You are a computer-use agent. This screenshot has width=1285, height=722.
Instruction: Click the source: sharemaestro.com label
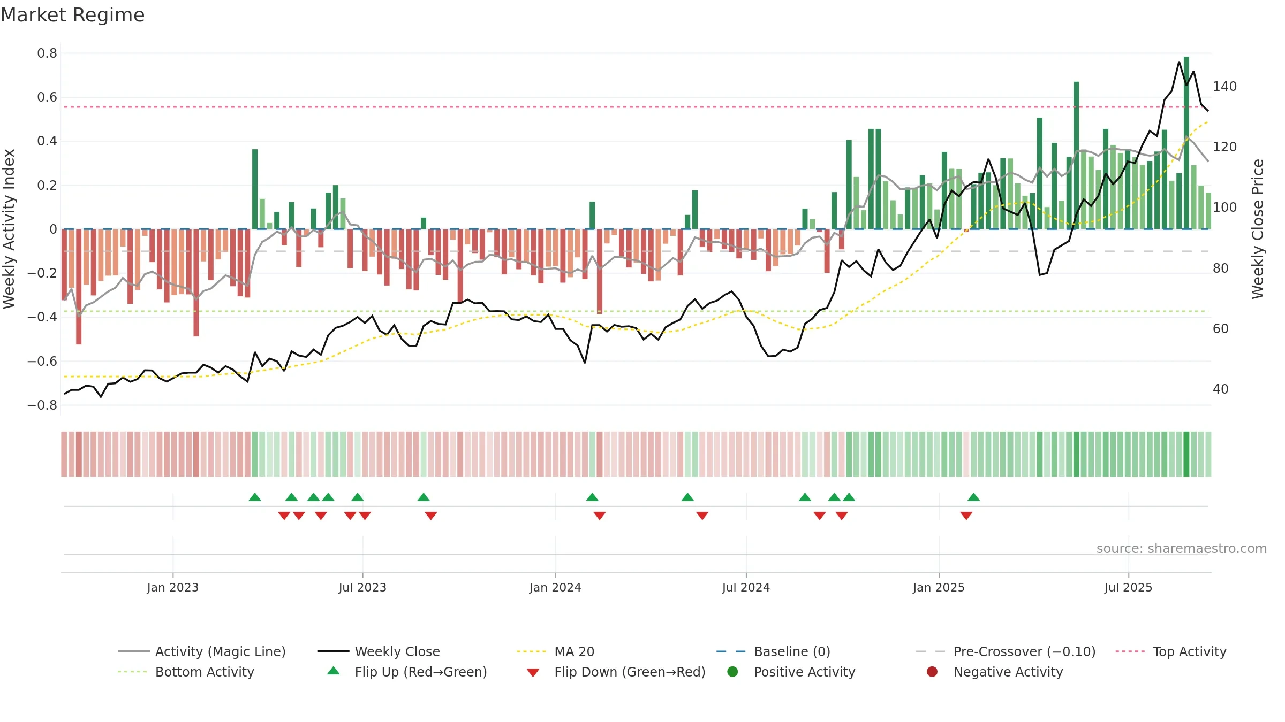click(1181, 549)
